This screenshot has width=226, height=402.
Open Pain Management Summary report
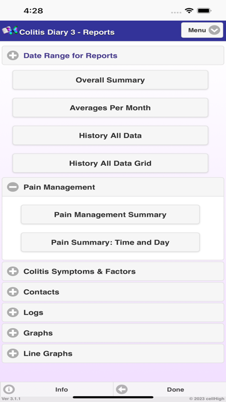coord(110,214)
